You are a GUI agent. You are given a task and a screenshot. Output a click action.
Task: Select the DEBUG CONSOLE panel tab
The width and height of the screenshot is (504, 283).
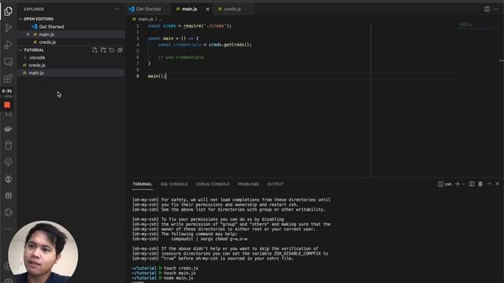pos(213,184)
